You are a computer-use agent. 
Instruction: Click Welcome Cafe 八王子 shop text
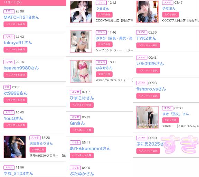coord(112,80)
